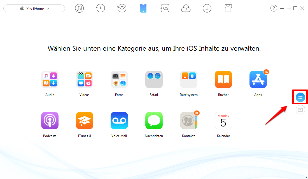The height and width of the screenshot is (179, 308).
Task: Open the Media Downloader arrow icon
Action: (x=207, y=8)
